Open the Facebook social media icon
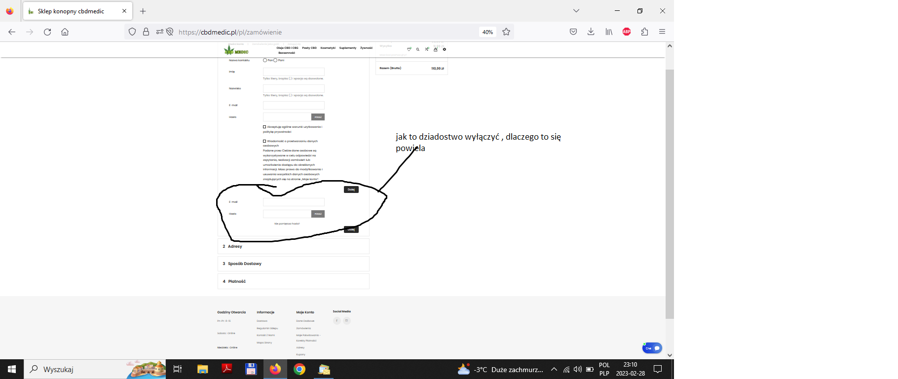Image resolution: width=898 pixels, height=379 pixels. [337, 321]
